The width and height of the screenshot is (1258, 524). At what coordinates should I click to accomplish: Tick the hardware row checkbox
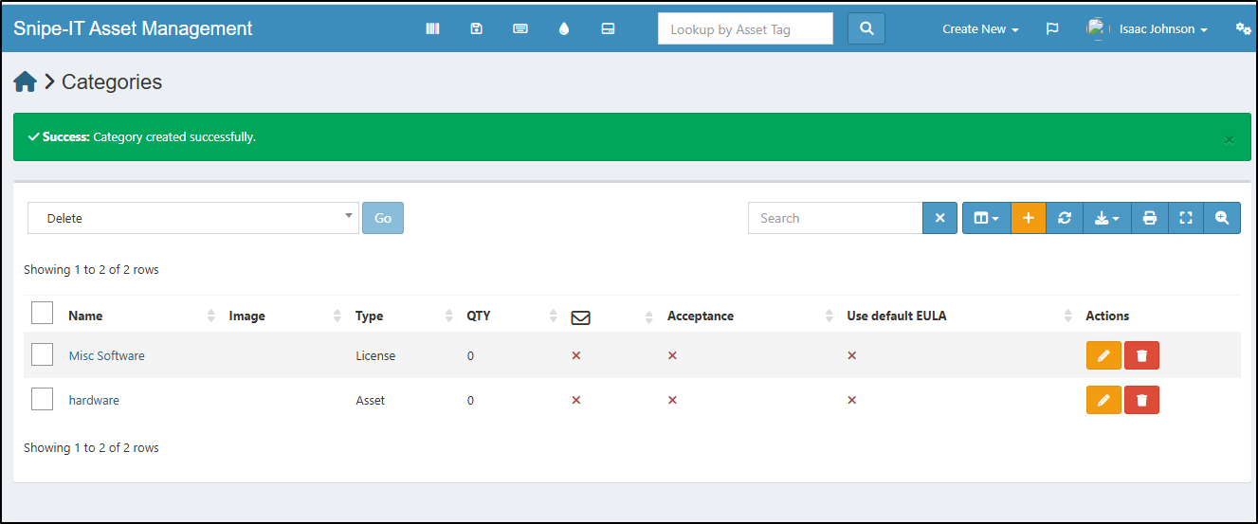point(43,399)
